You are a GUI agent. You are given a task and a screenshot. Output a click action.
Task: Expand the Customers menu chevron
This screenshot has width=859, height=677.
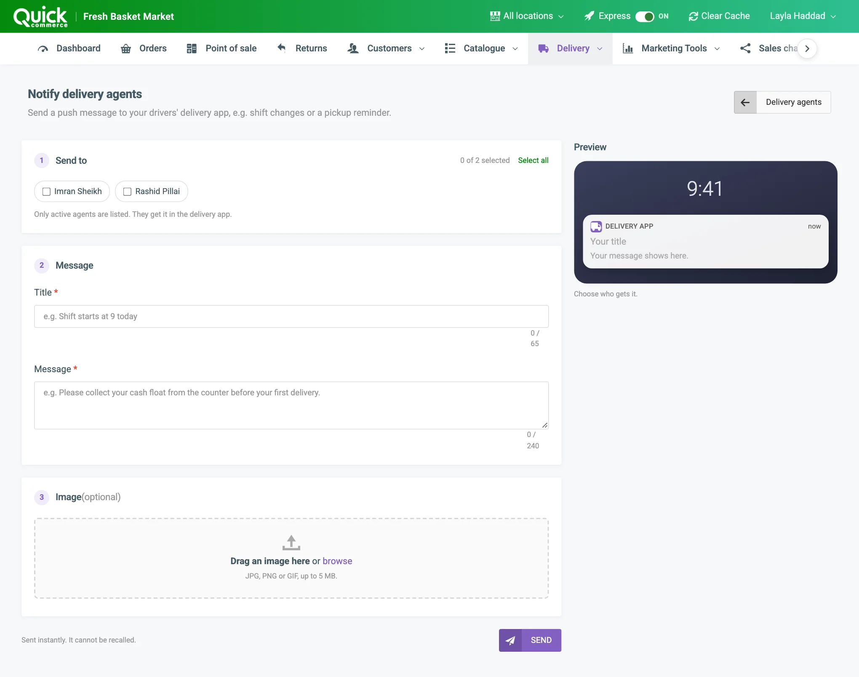(422, 49)
